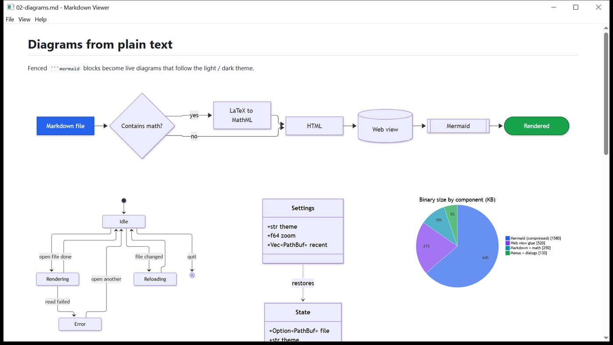The height and width of the screenshot is (345, 613).
Task: Click the purple Web view glue legend swatch
Action: [x=508, y=243]
